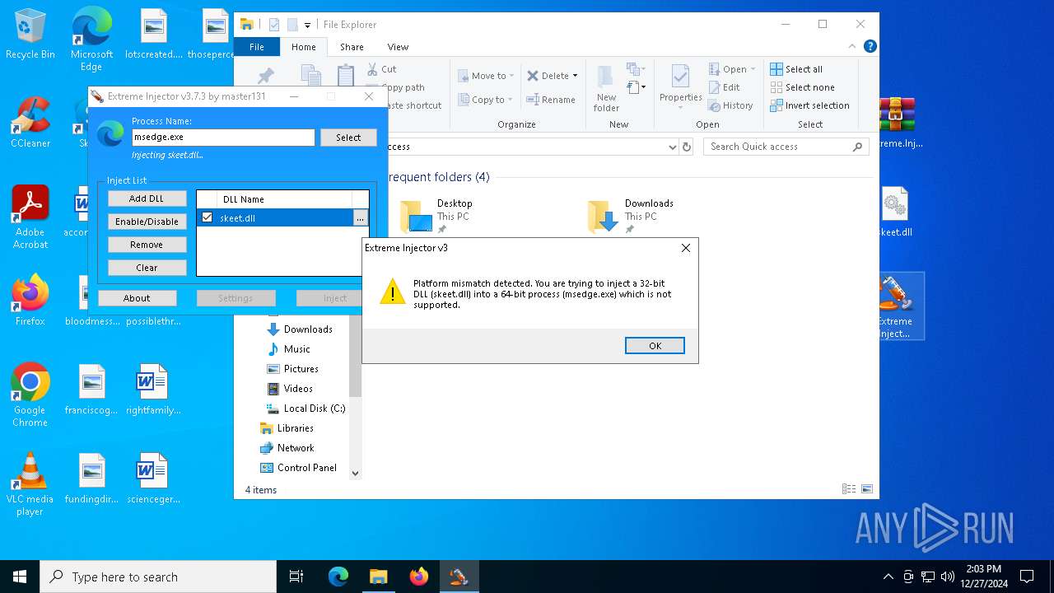Select the Firefox desktop icon

(30, 301)
